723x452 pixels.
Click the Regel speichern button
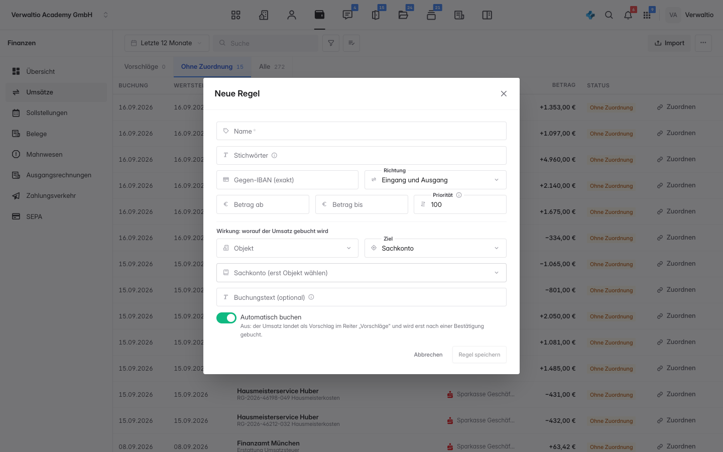479,355
